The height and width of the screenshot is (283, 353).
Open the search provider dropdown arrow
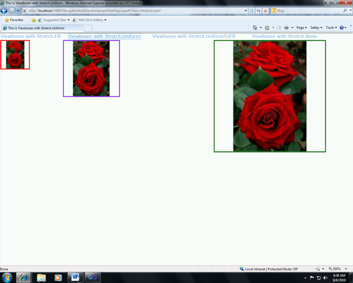(350, 10)
